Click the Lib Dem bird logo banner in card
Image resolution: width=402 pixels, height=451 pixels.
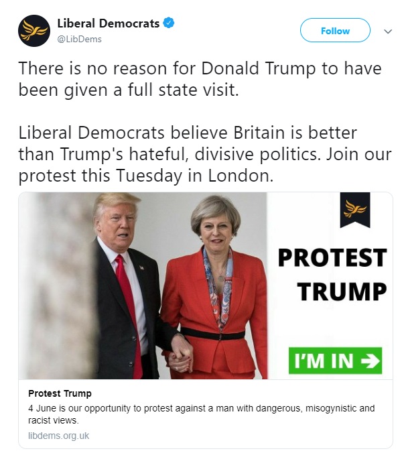[355, 210]
